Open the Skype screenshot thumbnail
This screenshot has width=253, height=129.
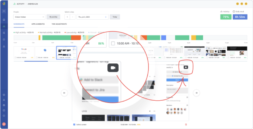click(45, 53)
